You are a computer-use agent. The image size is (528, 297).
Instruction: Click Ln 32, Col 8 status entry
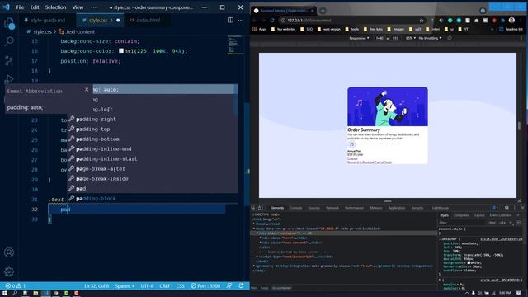point(97,286)
